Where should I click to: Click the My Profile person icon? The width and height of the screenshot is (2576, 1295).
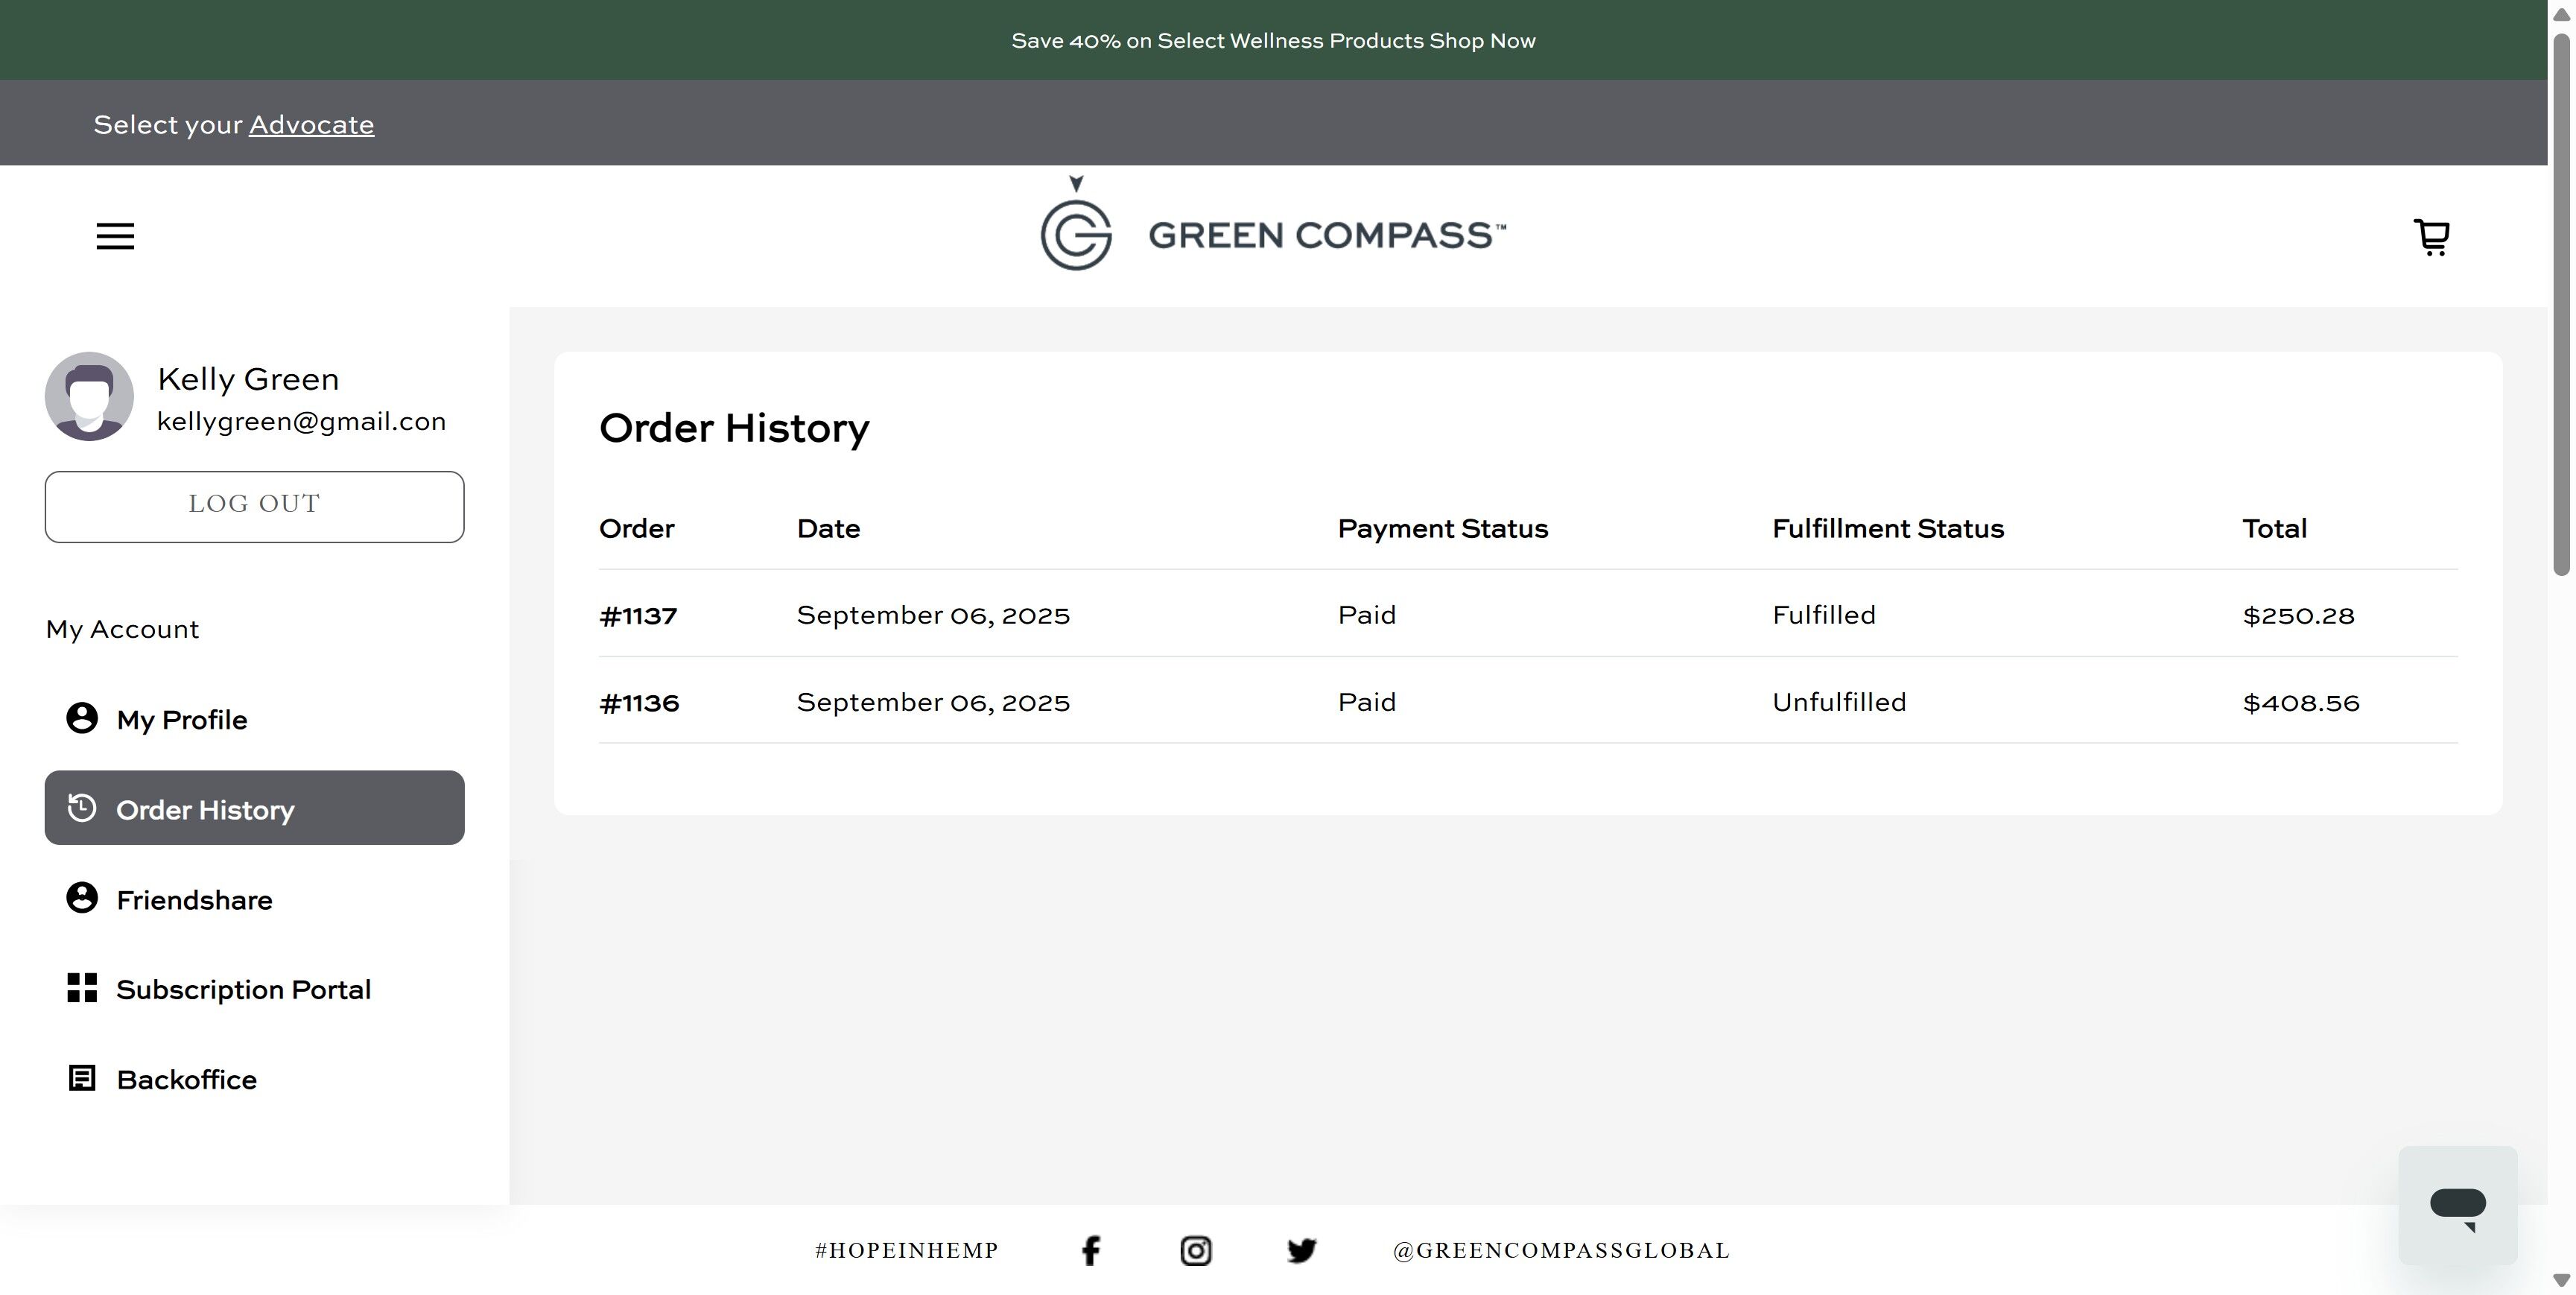82,718
